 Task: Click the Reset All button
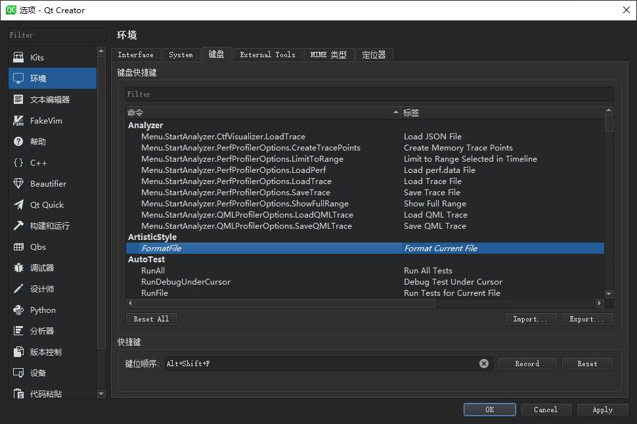pyautogui.click(x=152, y=319)
